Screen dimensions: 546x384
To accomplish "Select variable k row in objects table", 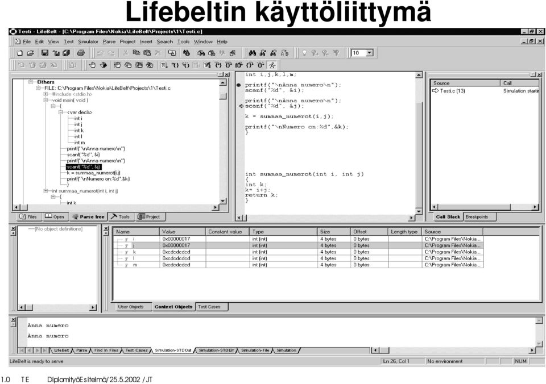I will 298,252.
